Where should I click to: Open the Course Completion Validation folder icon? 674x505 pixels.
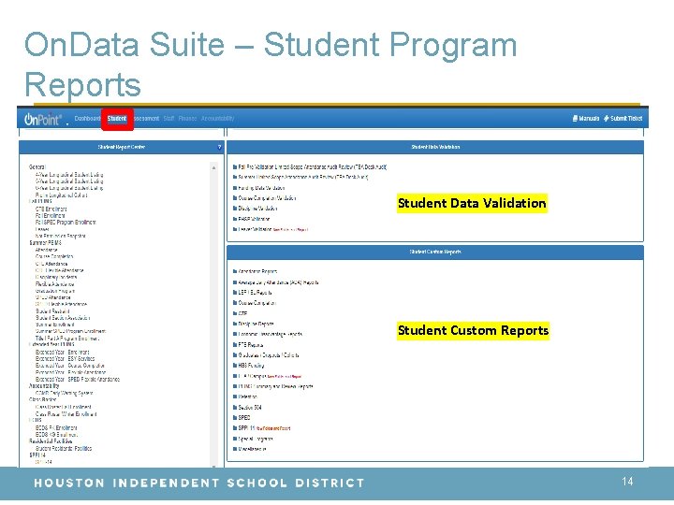tap(235, 198)
